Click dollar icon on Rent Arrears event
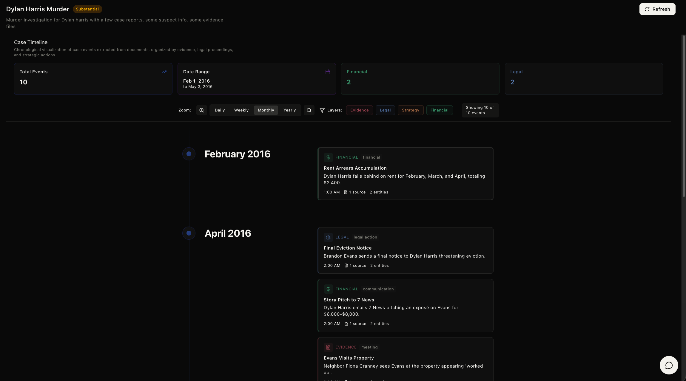Image resolution: width=686 pixels, height=381 pixels. coord(328,157)
